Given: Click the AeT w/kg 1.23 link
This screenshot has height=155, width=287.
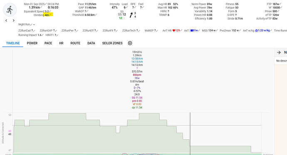Looking at the screenshot, I should 262,30.
